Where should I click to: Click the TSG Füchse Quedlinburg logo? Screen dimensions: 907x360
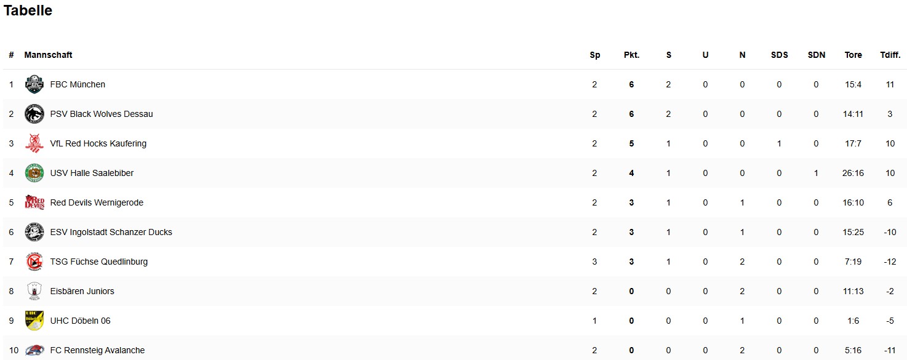point(34,262)
